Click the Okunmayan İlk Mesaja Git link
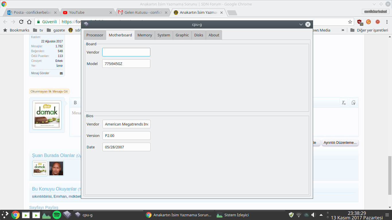 (x=49, y=91)
